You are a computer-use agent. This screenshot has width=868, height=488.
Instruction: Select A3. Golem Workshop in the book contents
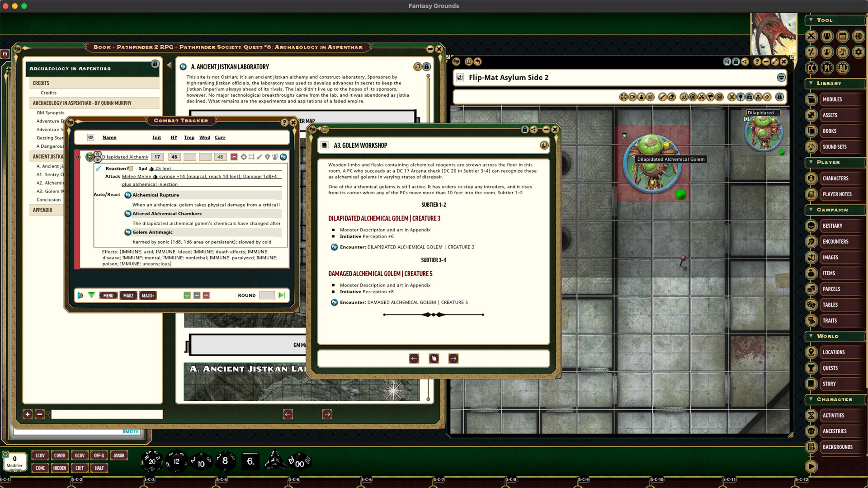click(x=50, y=191)
